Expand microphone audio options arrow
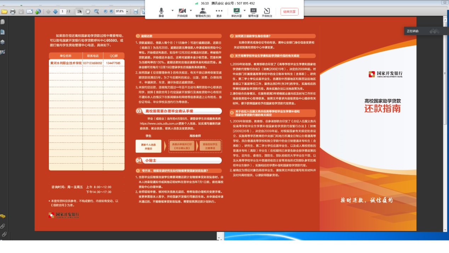This screenshot has height=253, width=449. pyautogui.click(x=172, y=11)
